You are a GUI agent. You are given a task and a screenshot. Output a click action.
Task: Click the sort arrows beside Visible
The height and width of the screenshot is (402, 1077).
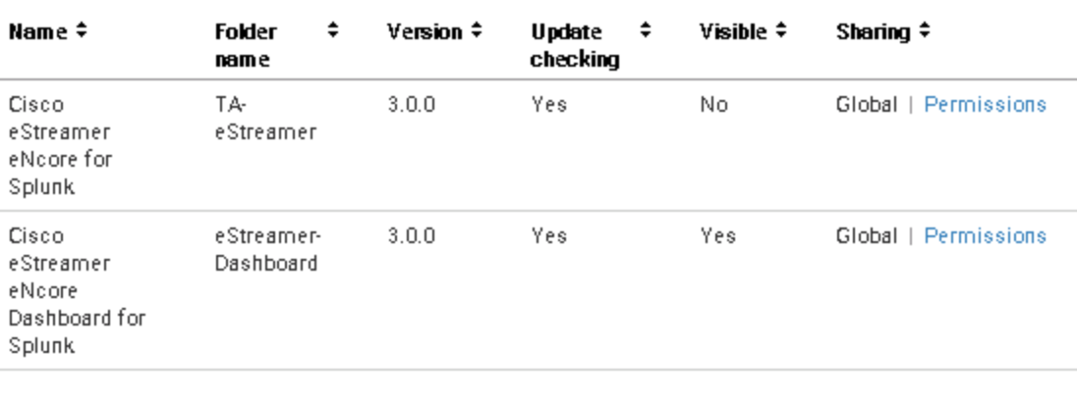(x=781, y=32)
